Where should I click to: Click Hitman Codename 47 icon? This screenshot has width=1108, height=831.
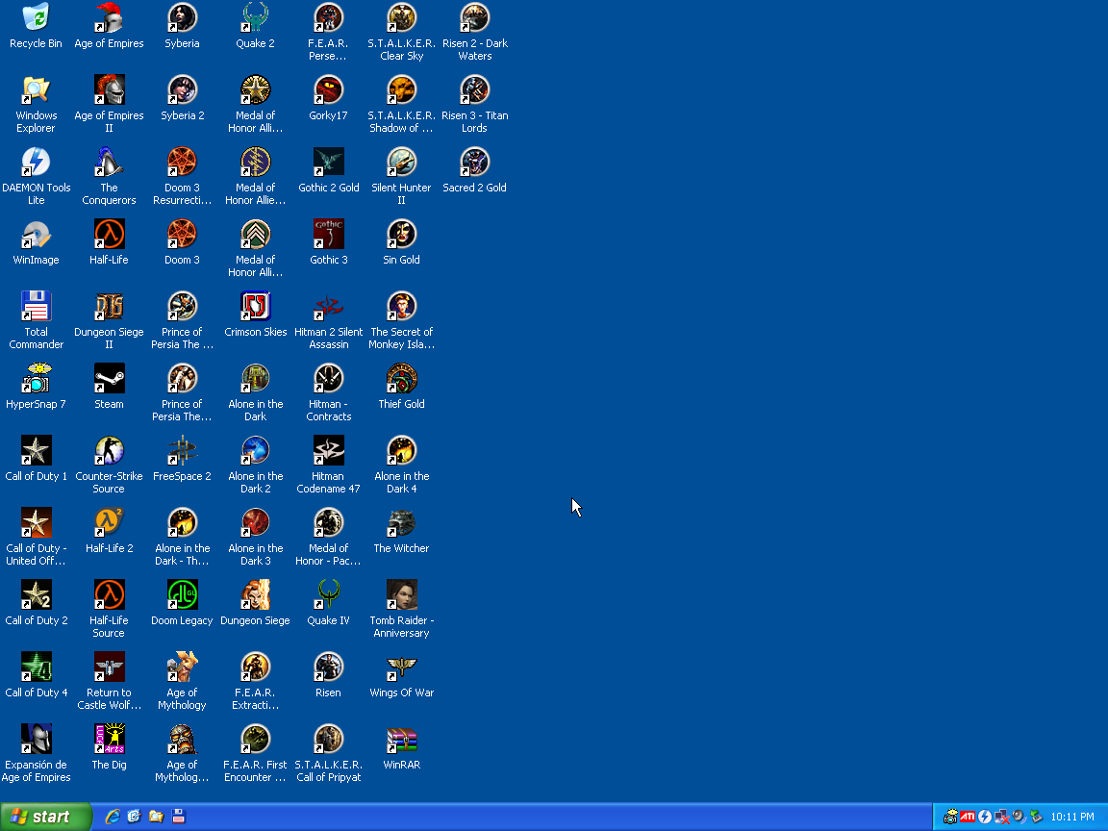[x=329, y=451]
